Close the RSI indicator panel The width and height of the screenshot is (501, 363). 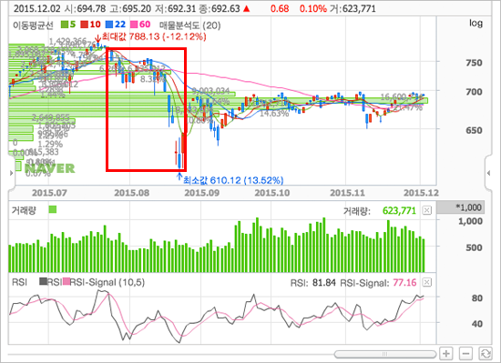tap(427, 282)
